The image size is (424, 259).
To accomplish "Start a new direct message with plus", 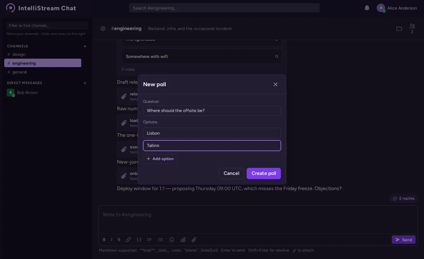I will pyautogui.click(x=85, y=83).
